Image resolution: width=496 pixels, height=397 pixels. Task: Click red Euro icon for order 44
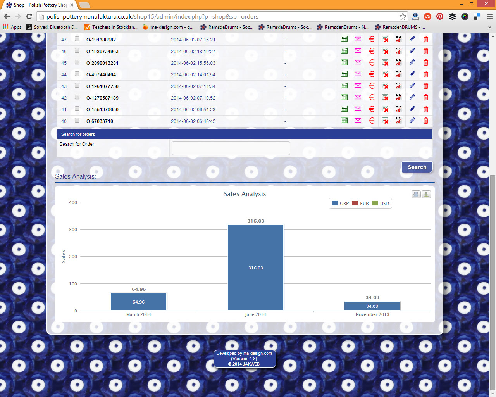[x=371, y=74]
